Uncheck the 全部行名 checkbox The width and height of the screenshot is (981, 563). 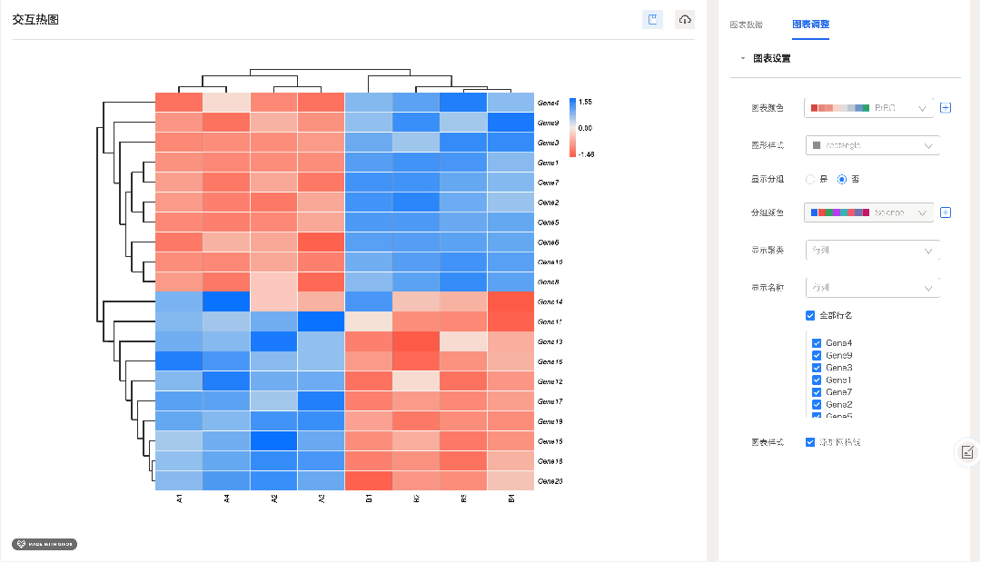click(x=810, y=316)
